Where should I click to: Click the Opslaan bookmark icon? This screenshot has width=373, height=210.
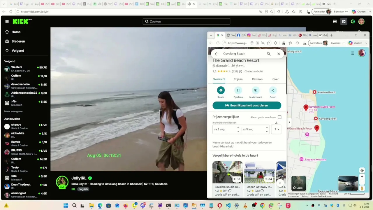click(x=238, y=90)
